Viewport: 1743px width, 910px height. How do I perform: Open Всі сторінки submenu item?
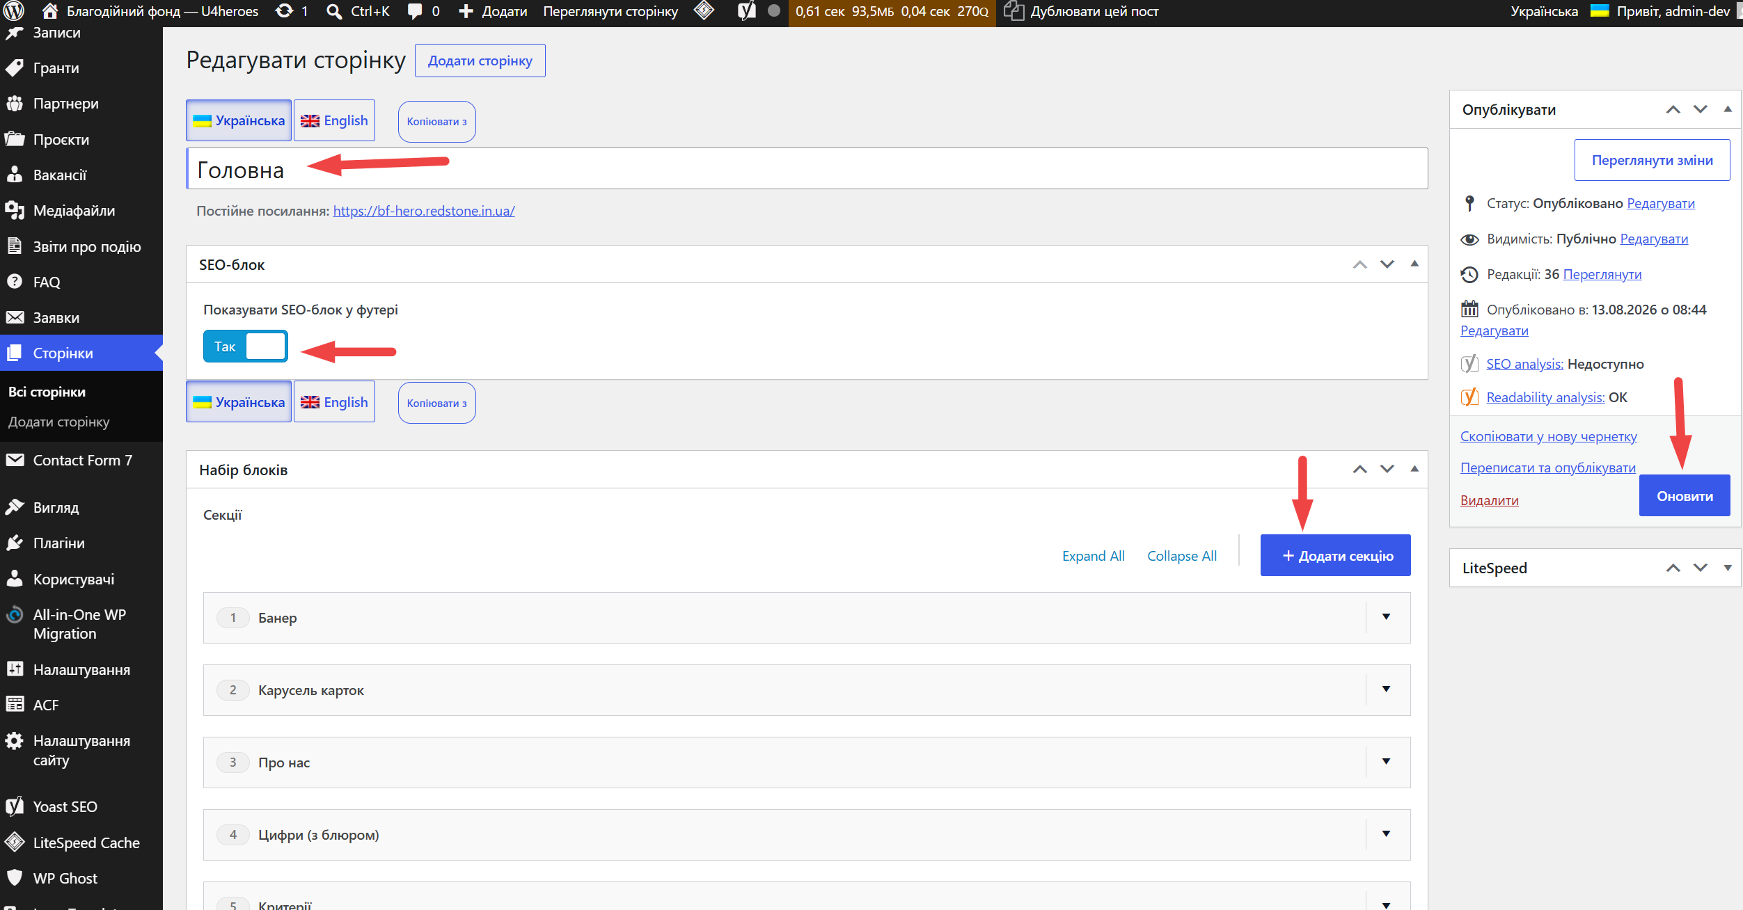[47, 392]
